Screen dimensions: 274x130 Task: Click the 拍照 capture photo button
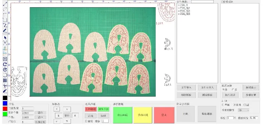tap(186, 114)
